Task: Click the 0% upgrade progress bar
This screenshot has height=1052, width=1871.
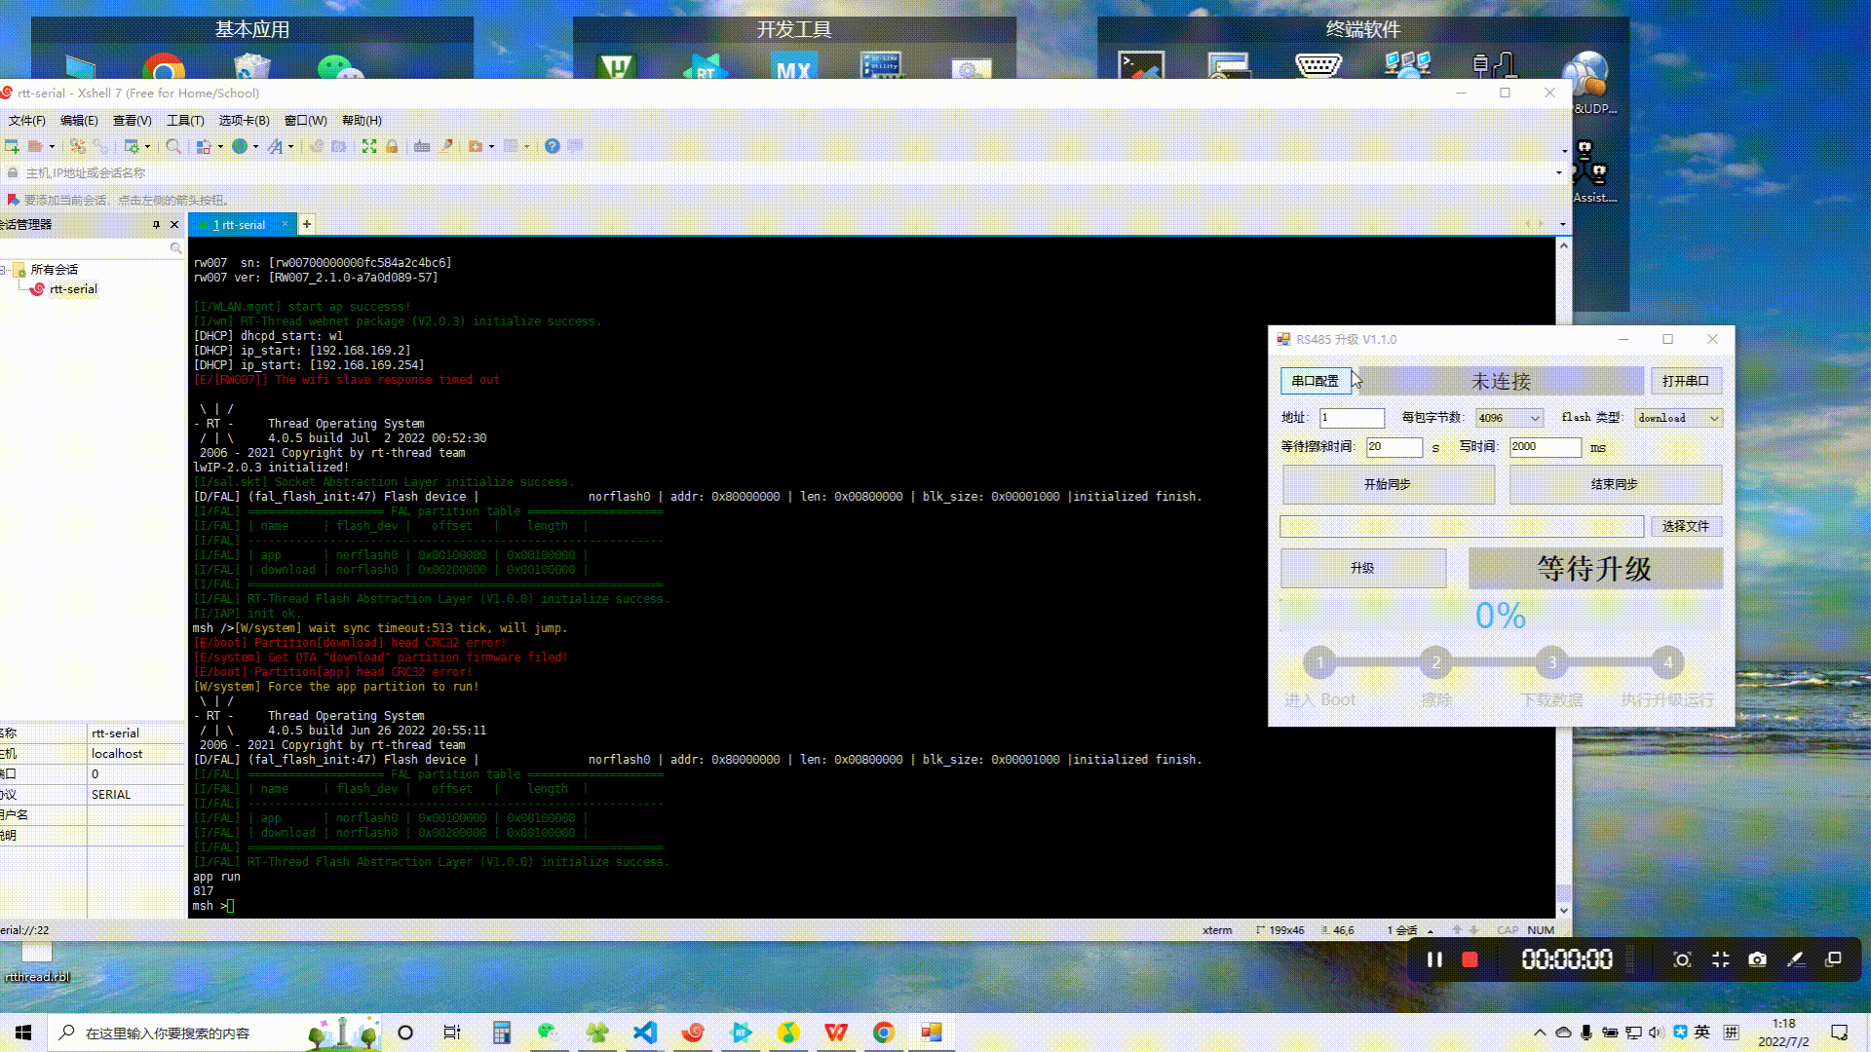Action: 1500,616
